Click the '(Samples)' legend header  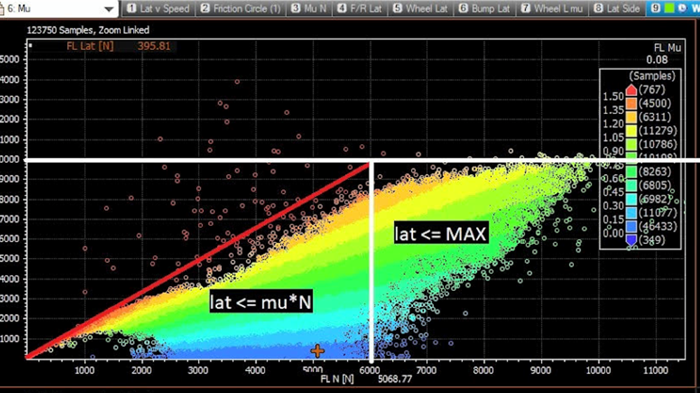tap(652, 76)
